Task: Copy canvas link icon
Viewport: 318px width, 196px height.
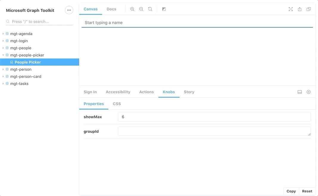Action: pos(308,9)
